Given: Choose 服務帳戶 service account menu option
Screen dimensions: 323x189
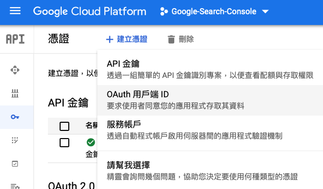Looking at the screenshot, I should (210, 130).
